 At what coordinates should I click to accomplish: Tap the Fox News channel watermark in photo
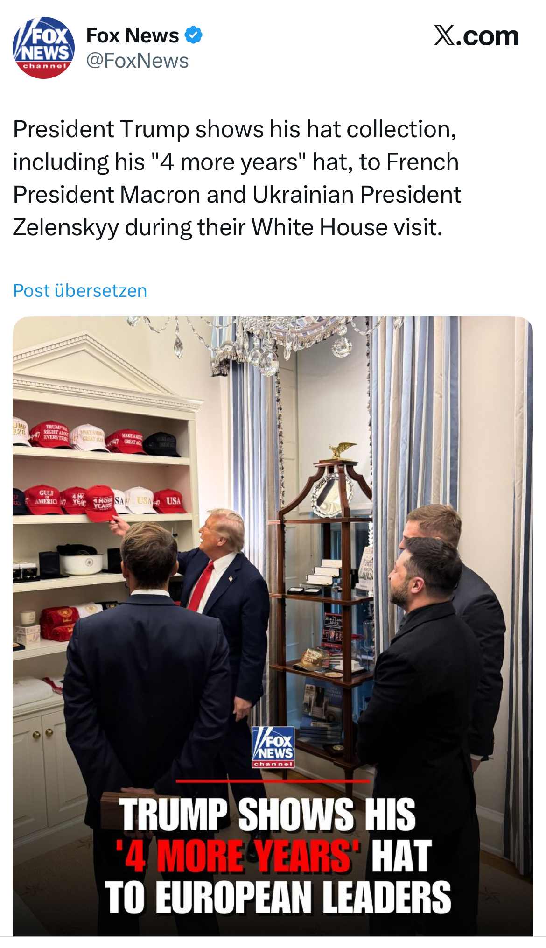point(273,747)
